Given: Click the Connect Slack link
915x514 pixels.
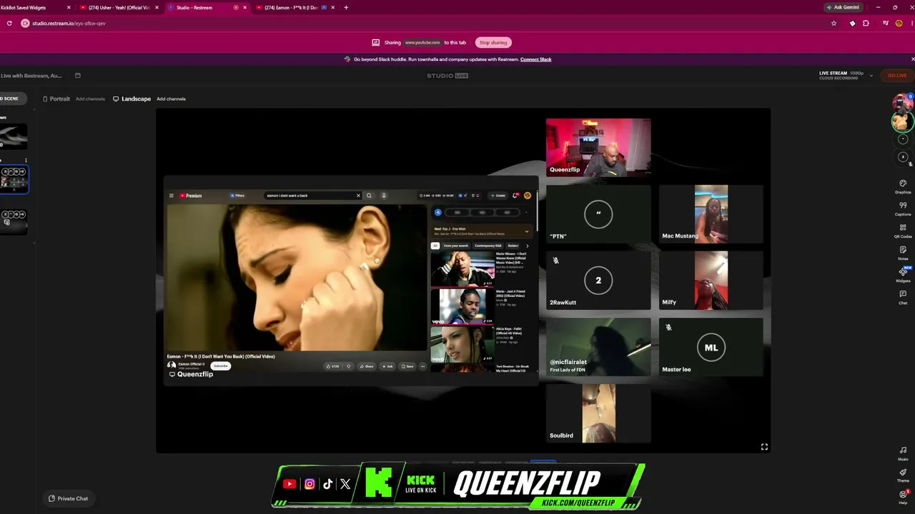Looking at the screenshot, I should coord(535,59).
